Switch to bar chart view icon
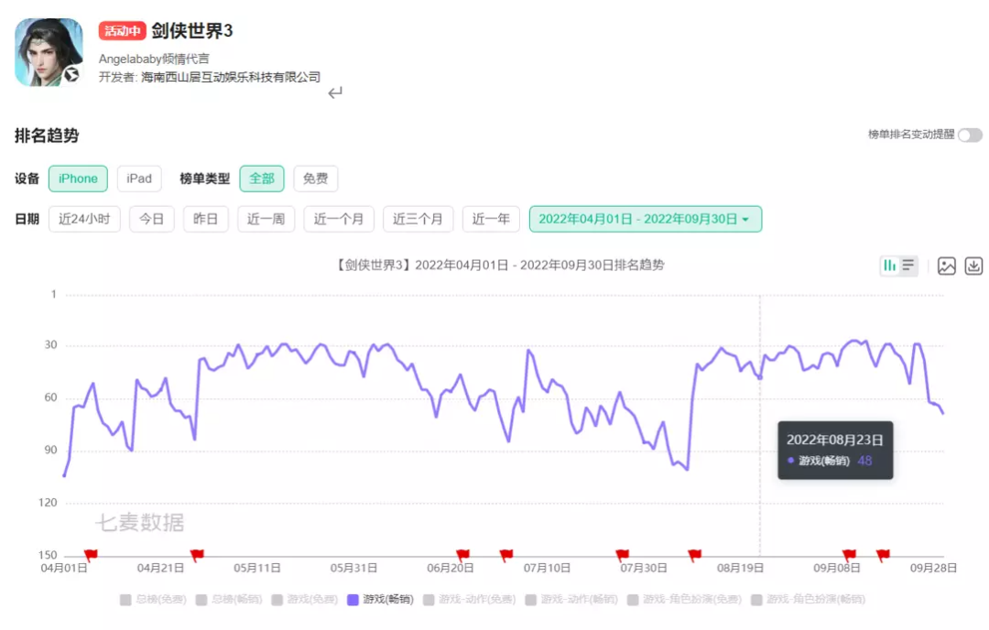Screen dimensions: 989x630 click(x=889, y=266)
